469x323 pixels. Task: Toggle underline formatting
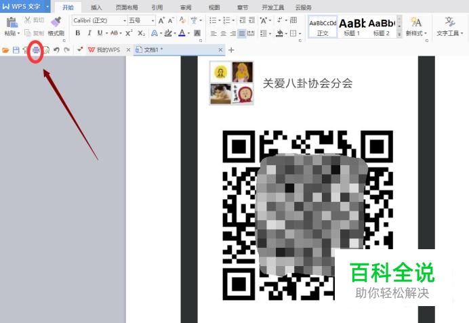[x=100, y=33]
